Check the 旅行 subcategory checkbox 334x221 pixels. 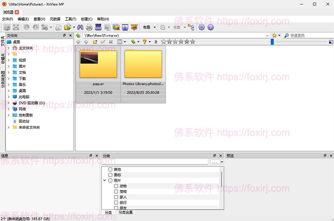(116, 203)
